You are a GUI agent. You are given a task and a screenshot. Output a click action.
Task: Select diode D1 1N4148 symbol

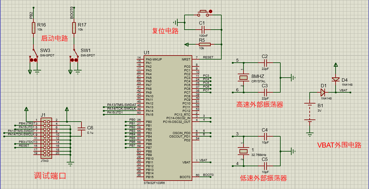tap(322, 92)
